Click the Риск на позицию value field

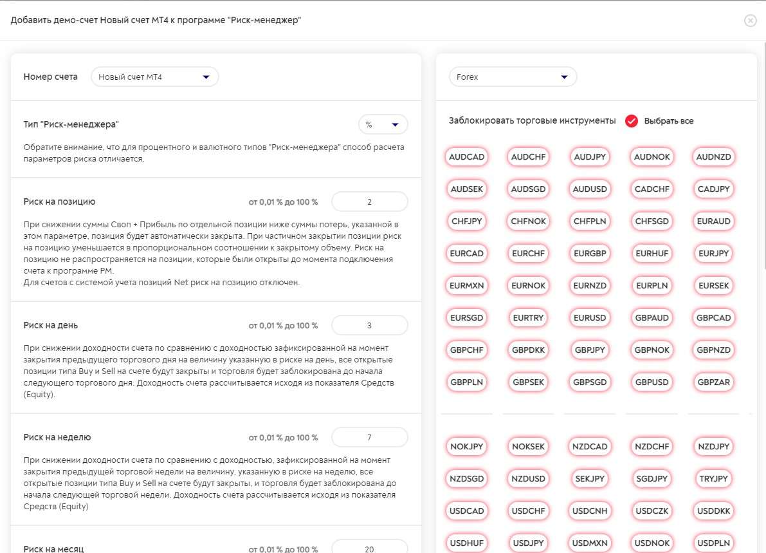coord(369,202)
